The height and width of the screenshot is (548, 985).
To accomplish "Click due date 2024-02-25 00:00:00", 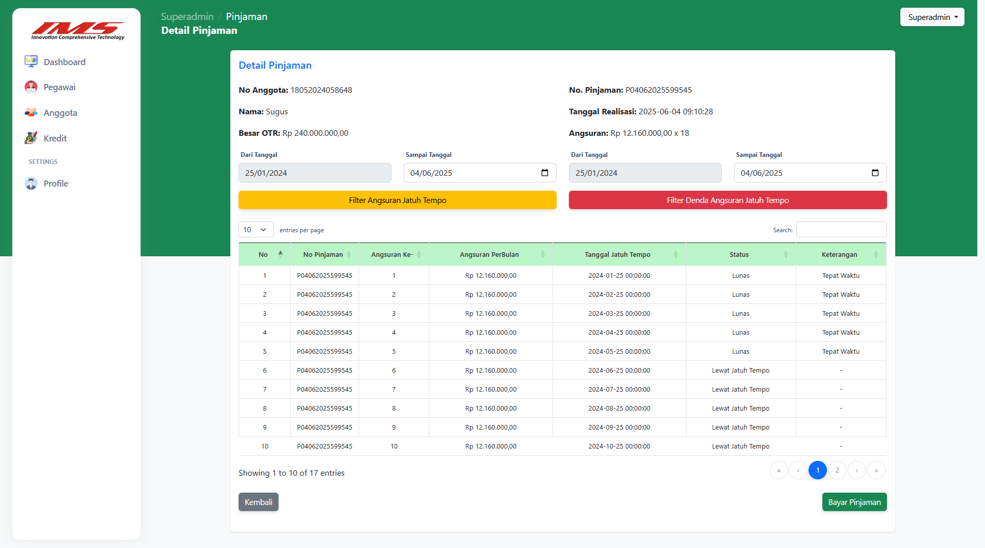I will coord(619,294).
